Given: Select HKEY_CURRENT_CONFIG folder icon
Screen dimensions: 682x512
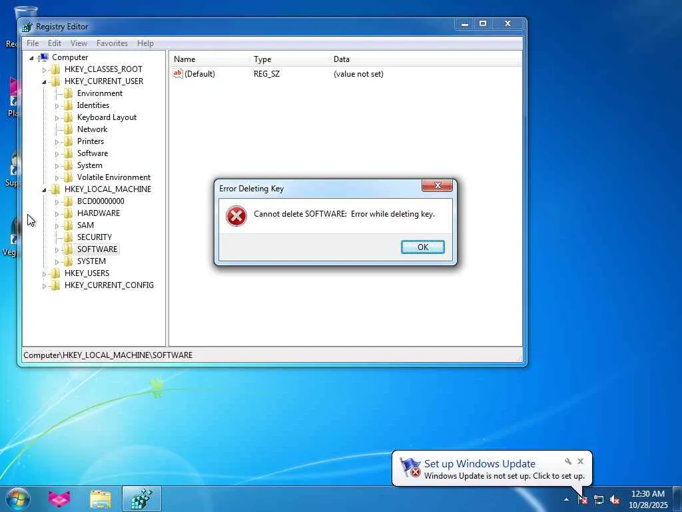Looking at the screenshot, I should tap(55, 285).
